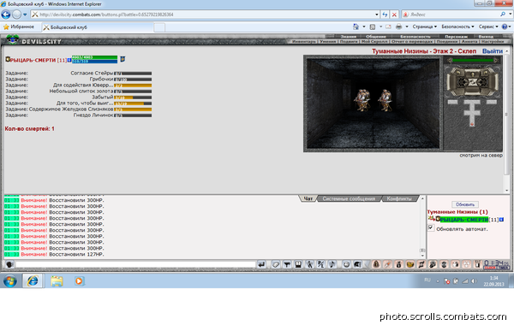Open the Страница dropdown menu
Screen dimensions: 514x325
(x=425, y=27)
